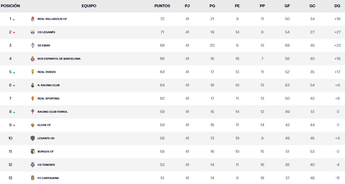Click the RCD Espanyol de Barcelona crest
This screenshot has height=184, width=345.
pos(33,59)
